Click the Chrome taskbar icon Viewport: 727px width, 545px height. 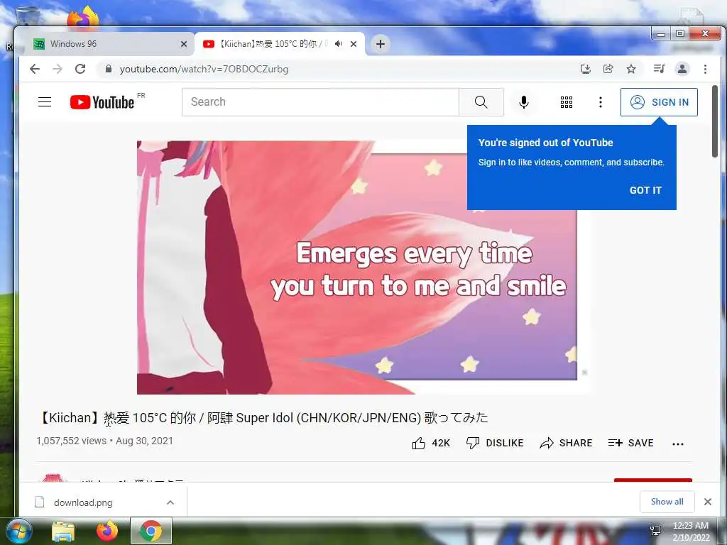click(x=151, y=531)
